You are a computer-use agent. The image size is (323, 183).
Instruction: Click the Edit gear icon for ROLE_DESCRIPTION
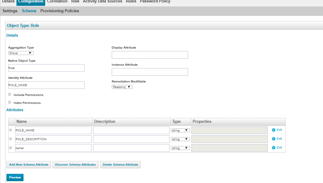click(276, 138)
